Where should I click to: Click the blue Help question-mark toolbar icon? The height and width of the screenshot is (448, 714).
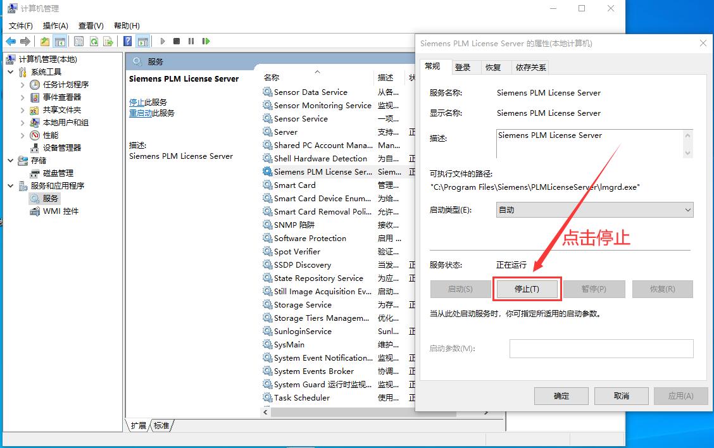coord(128,41)
